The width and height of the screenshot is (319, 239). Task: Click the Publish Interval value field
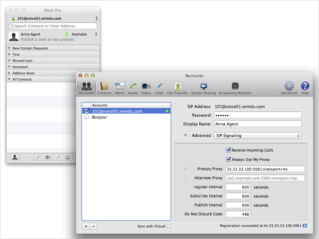point(238,205)
